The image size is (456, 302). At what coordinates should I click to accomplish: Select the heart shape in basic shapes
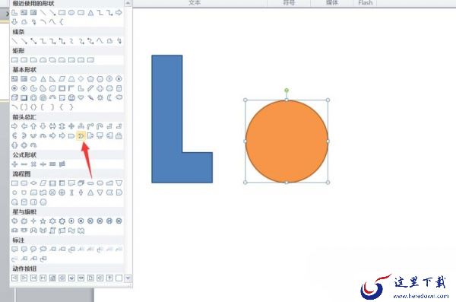pos(81,98)
